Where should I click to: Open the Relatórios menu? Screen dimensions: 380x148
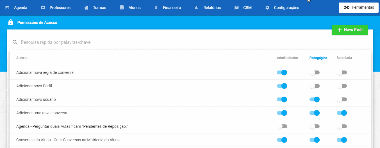coord(208,8)
